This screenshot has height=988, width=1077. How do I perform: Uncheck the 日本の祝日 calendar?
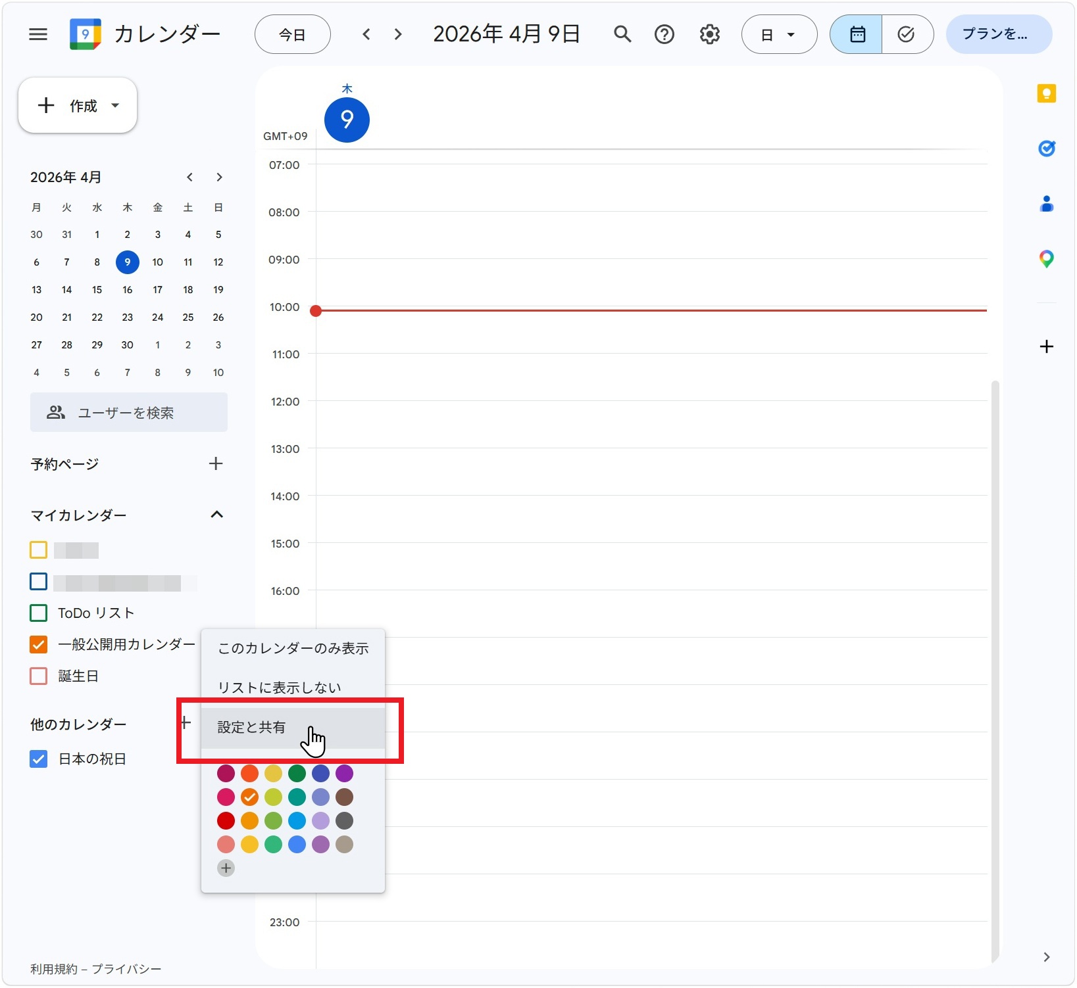tap(39, 759)
